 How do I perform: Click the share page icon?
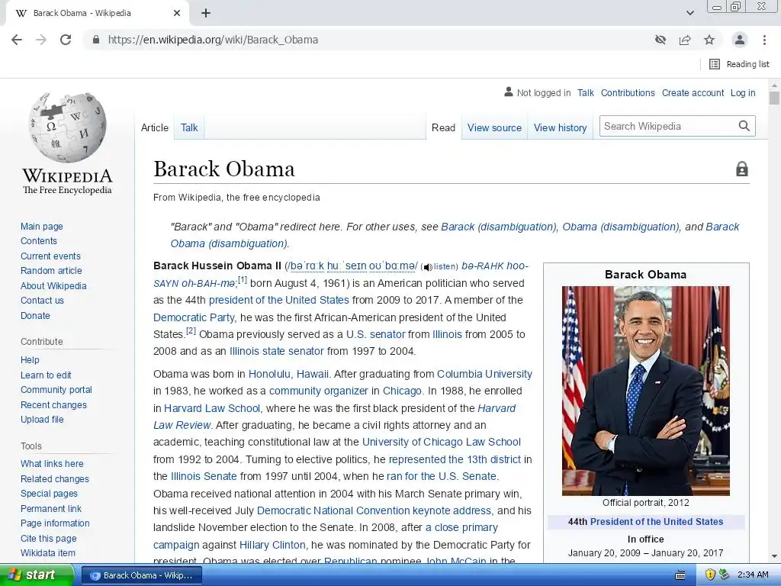point(685,40)
